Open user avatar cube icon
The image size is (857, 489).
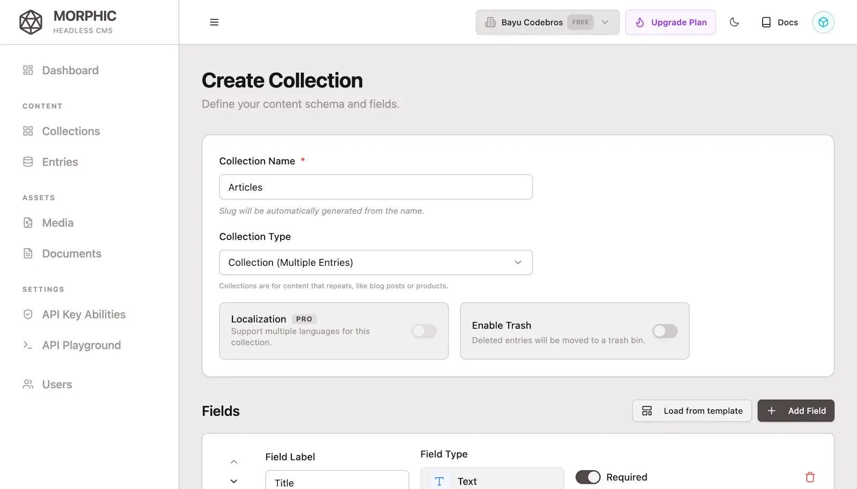pyautogui.click(x=823, y=22)
